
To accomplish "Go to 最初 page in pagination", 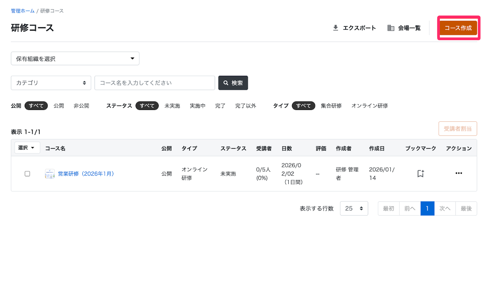I will pos(389,208).
